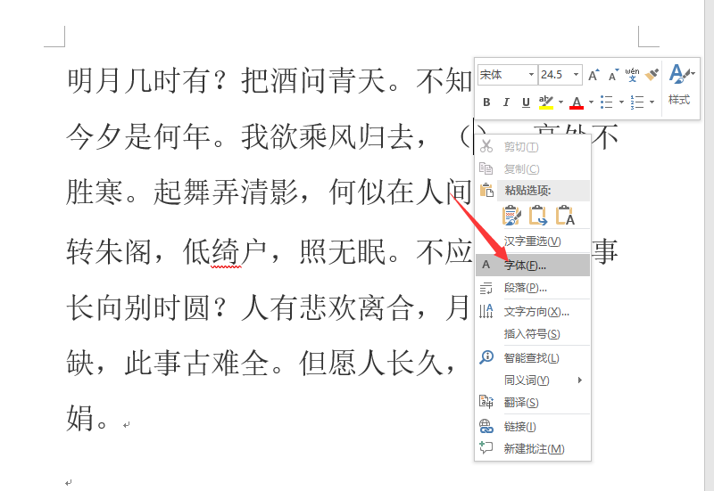Click the Copy (复制) pages icon
The image size is (714, 491).
pos(486,168)
